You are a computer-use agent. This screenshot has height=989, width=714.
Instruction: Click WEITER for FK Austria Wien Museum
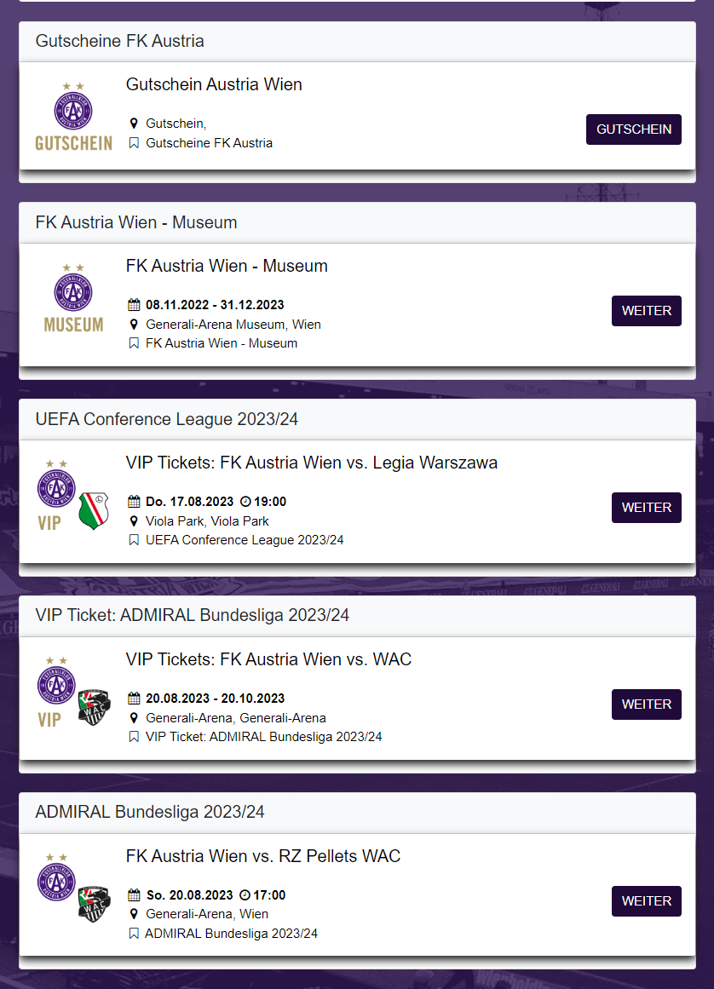pyautogui.click(x=646, y=311)
